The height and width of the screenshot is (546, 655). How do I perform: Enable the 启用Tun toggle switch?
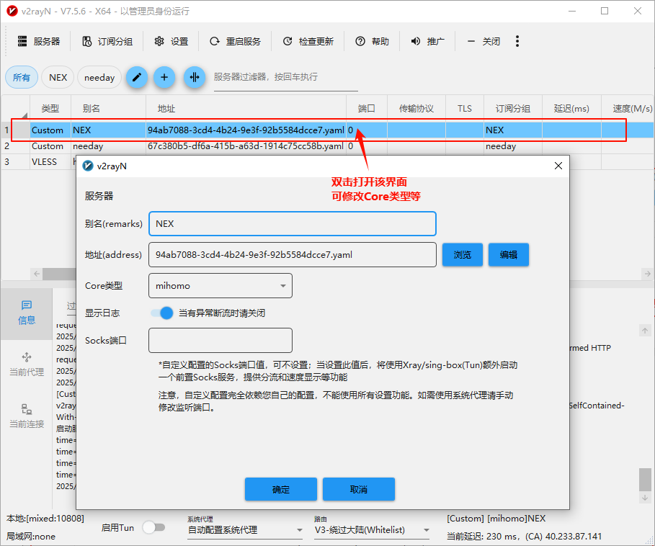(x=153, y=527)
